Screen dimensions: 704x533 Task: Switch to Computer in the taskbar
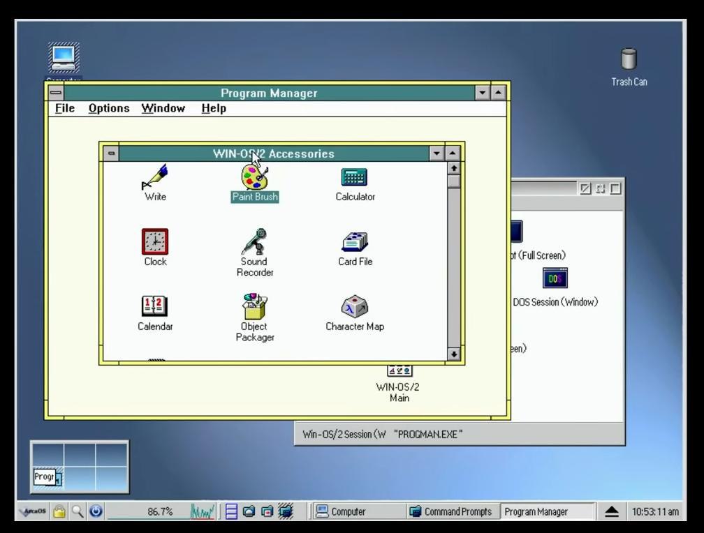click(358, 511)
